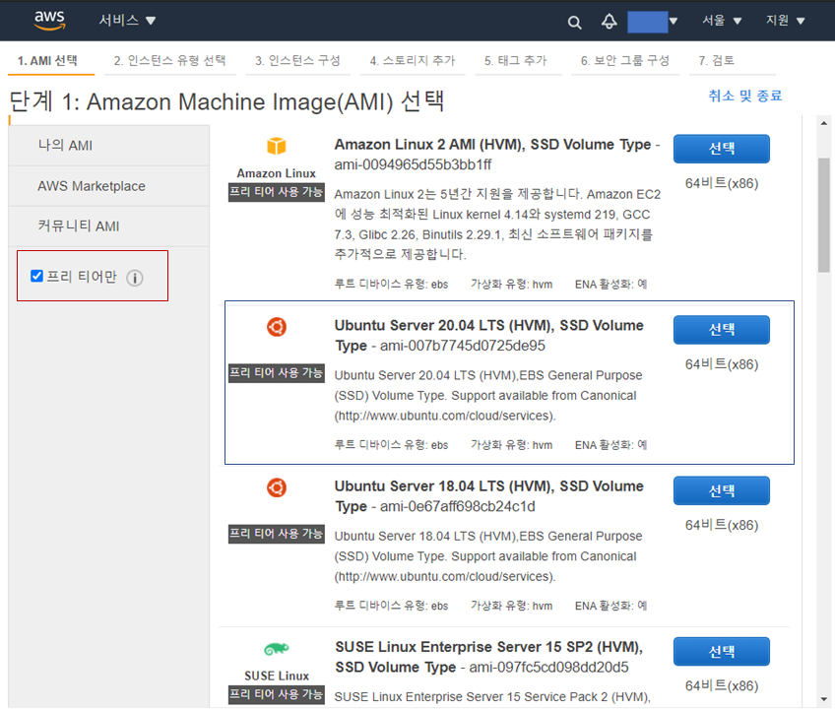The width and height of the screenshot is (835, 709).
Task: Click 단계 1: Amazon Machine Image(AMI) 선택 heading
Action: pyautogui.click(x=226, y=101)
